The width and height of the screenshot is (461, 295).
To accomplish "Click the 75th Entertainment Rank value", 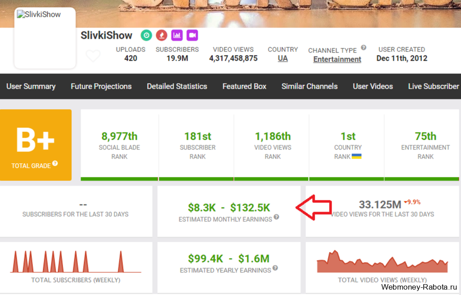I will [x=426, y=136].
